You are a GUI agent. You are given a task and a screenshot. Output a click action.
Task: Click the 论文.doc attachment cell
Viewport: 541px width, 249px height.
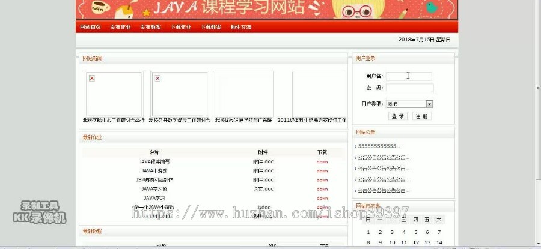tap(263, 189)
